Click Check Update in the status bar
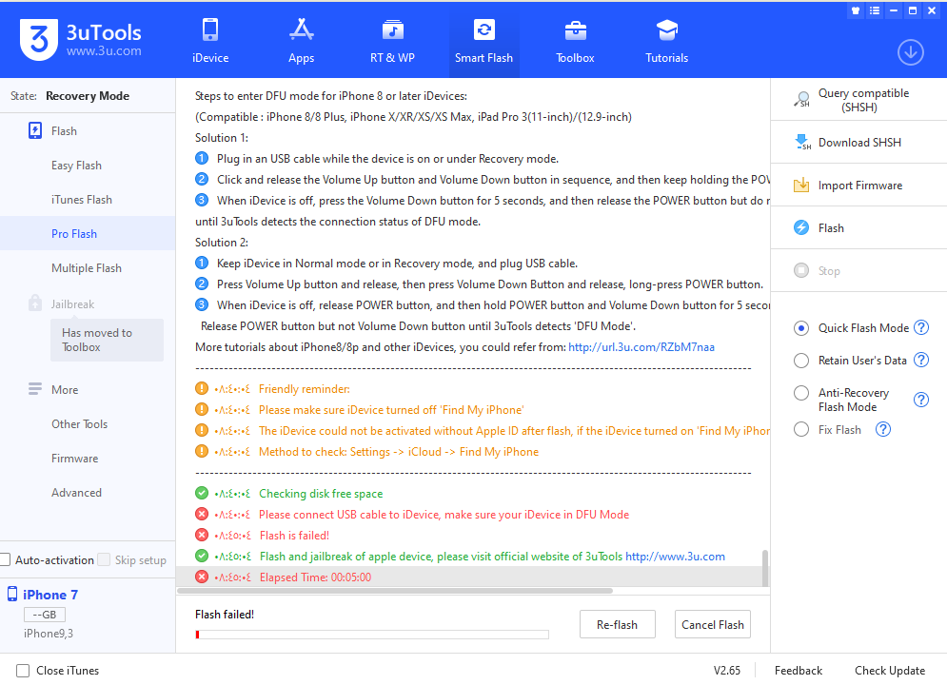This screenshot has height=685, width=947. (890, 670)
